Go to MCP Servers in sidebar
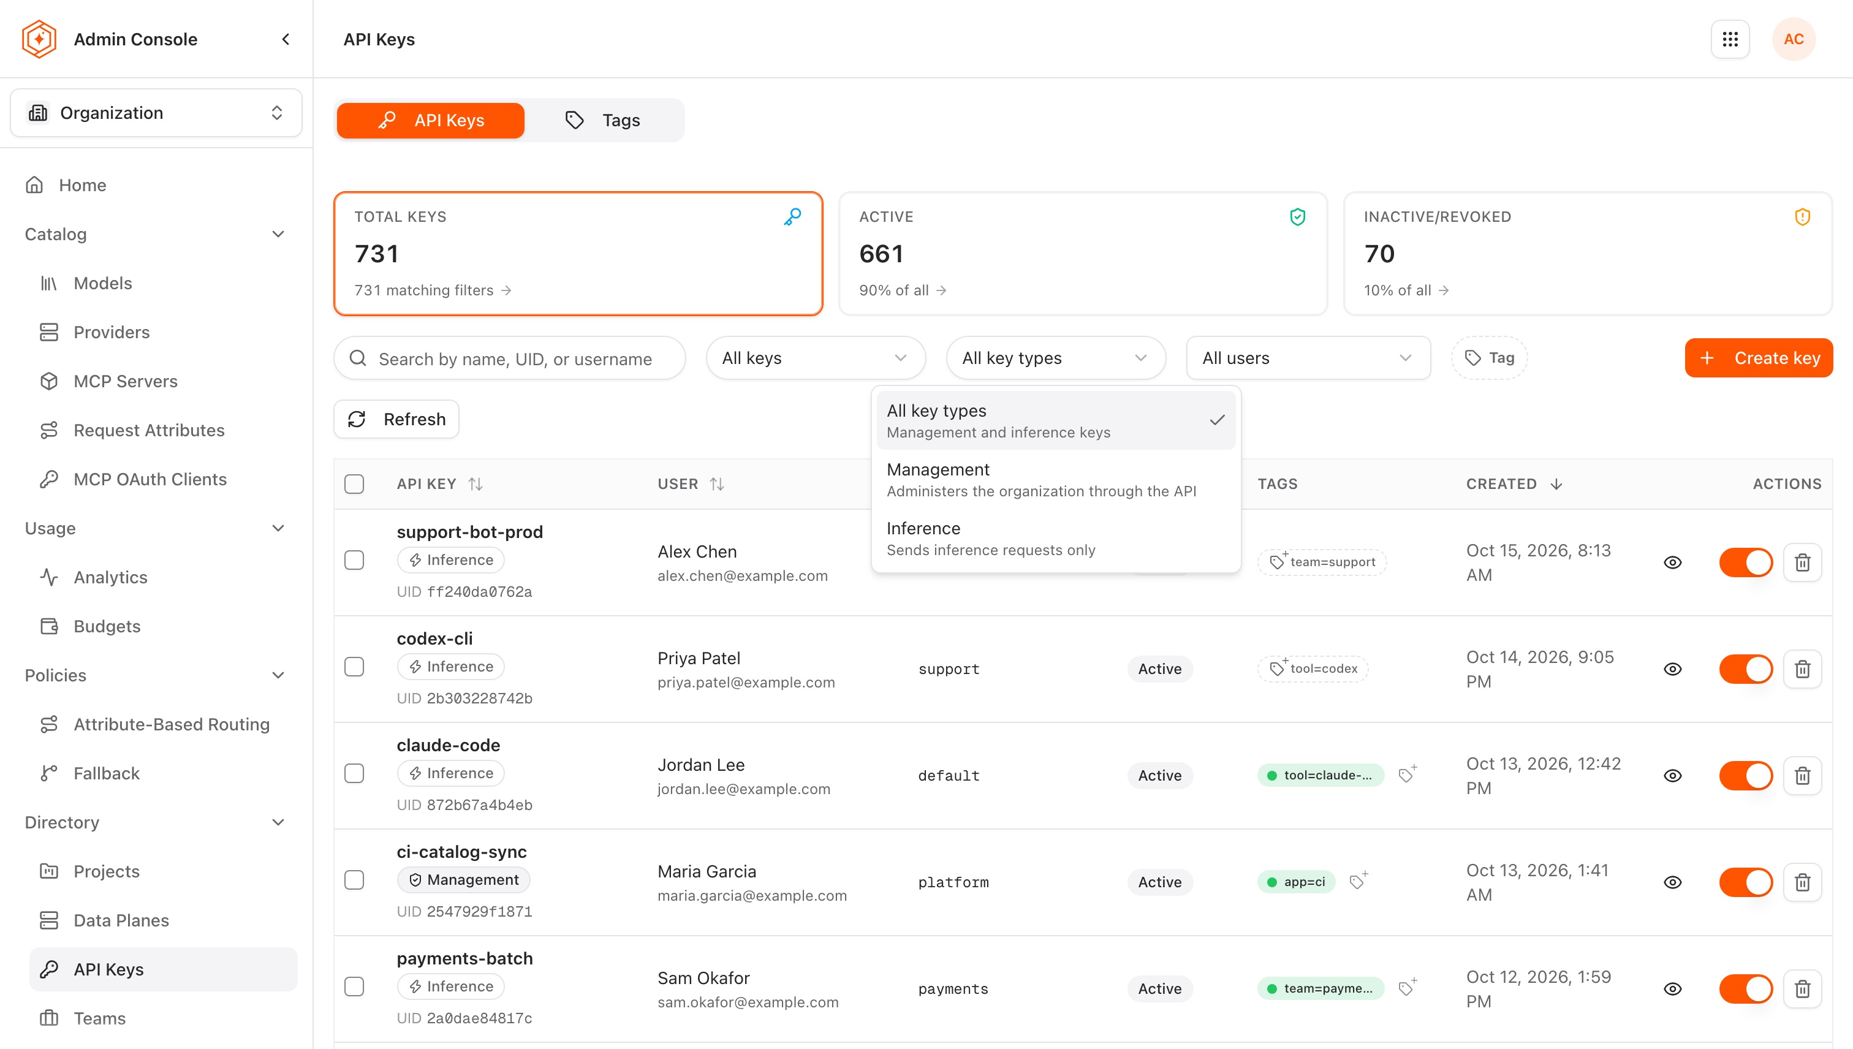 click(124, 381)
